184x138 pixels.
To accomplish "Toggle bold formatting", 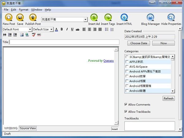I will [62, 29].
